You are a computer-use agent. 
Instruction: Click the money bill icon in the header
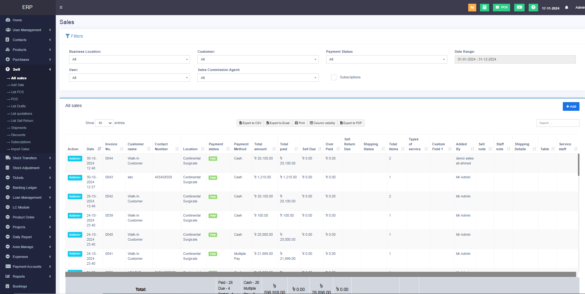click(519, 7)
